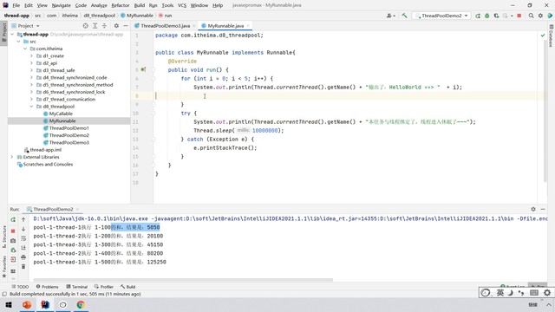The image size is (555, 312).
Task: Click Expand All in Project panel
Action: pyautogui.click(x=95, y=26)
